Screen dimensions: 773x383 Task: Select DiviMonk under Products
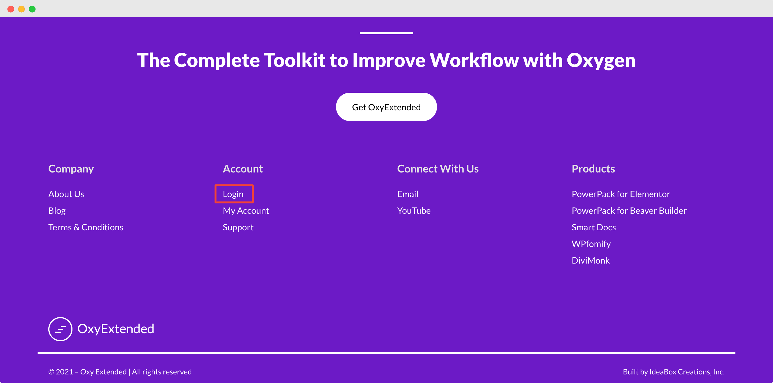tap(590, 260)
